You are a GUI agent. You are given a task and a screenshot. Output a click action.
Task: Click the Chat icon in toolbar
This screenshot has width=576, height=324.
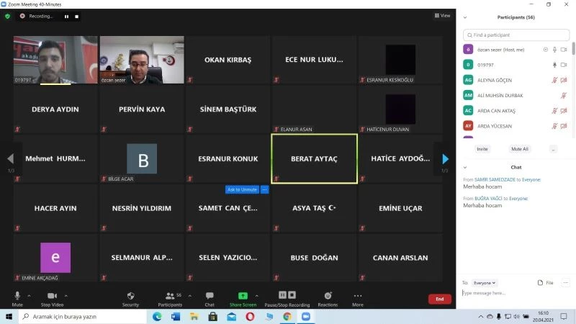pyautogui.click(x=210, y=297)
